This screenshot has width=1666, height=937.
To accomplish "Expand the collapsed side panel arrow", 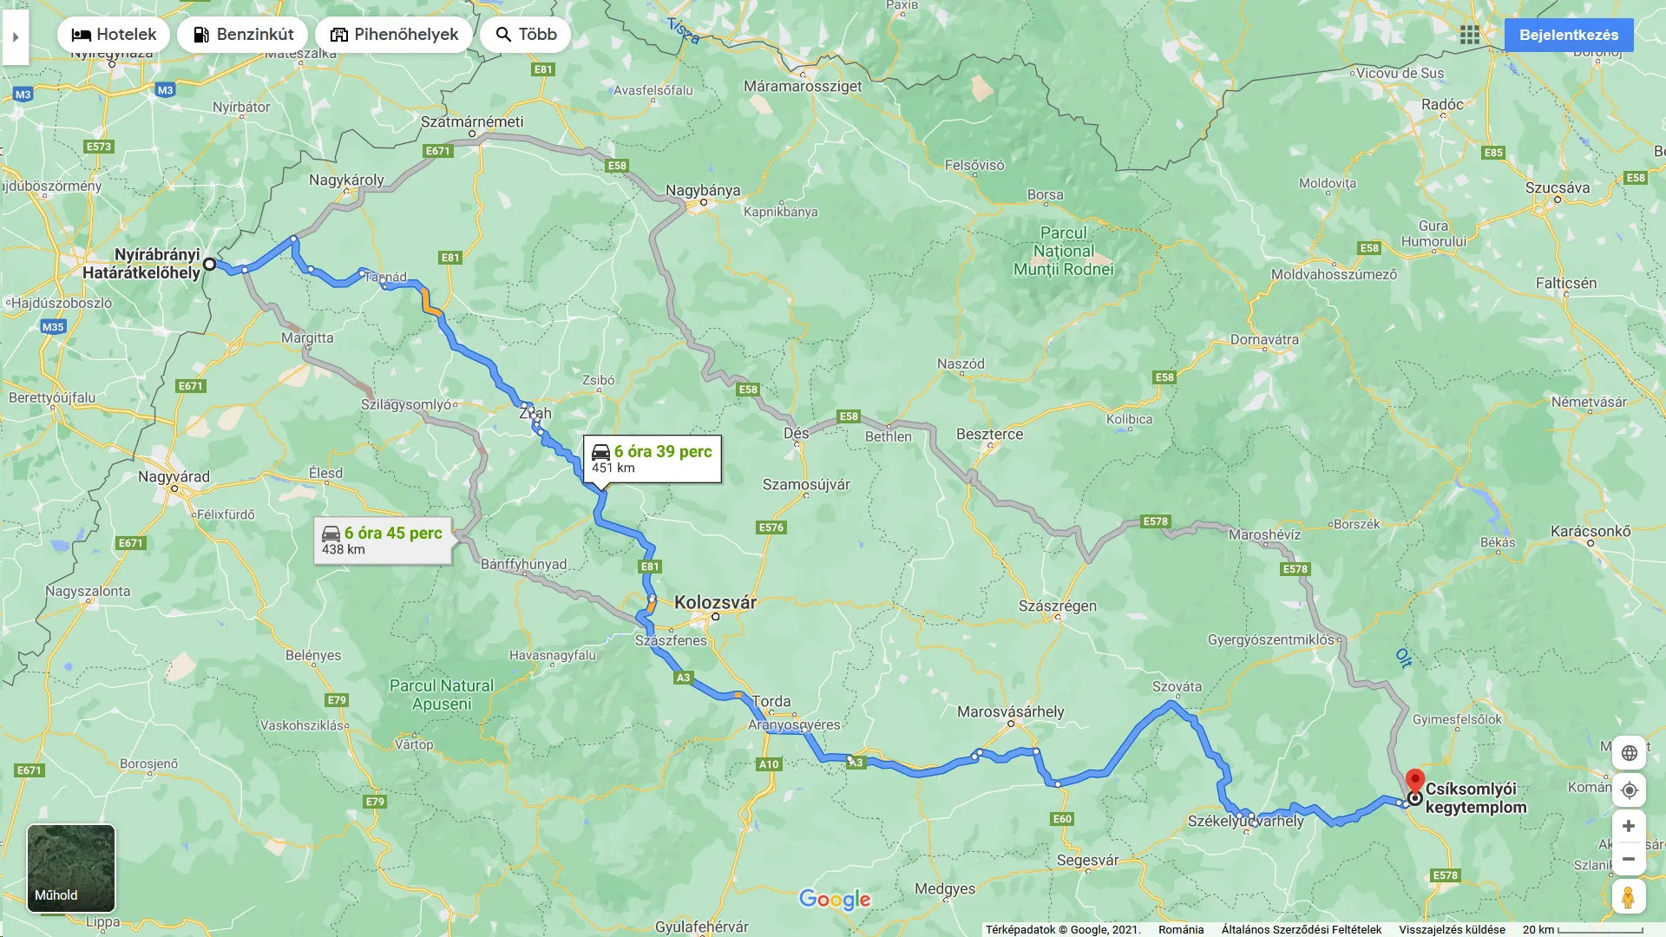I will (16, 36).
